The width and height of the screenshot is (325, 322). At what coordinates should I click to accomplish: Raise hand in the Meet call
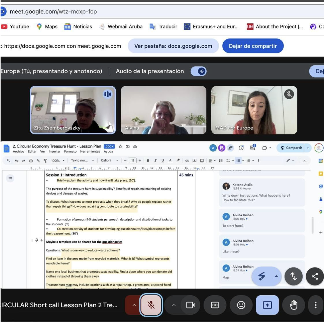coord(293,305)
